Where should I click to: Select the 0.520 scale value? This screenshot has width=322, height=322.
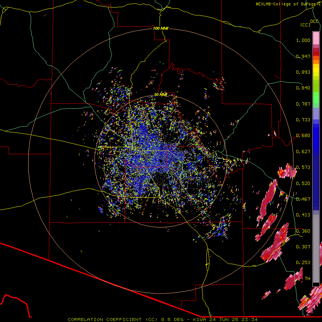pyautogui.click(x=303, y=184)
